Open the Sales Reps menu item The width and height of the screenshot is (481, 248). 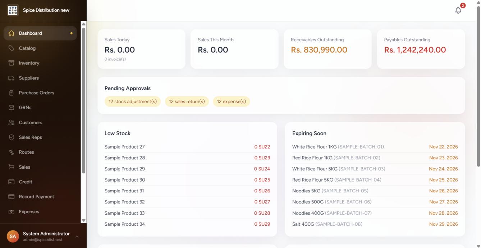coord(40,137)
